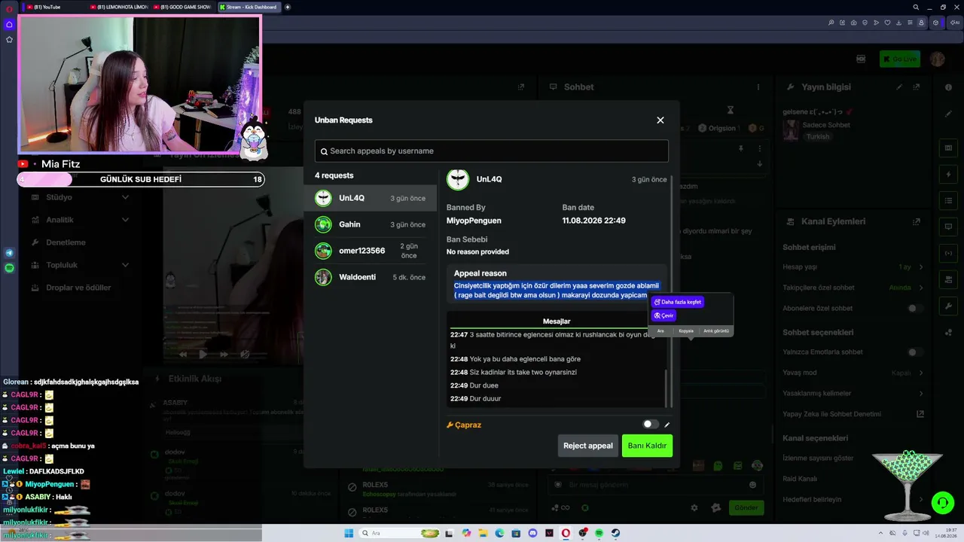Viewport: 964px width, 542px height.
Task: Edit Yayın bilgisi with pencil icon
Action: pos(899,87)
